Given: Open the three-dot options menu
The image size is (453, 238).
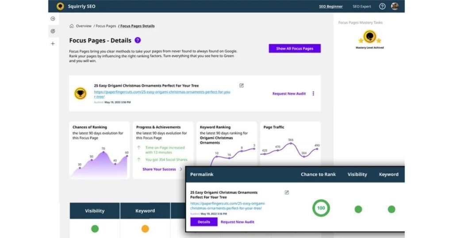Looking at the screenshot, I should point(314,94).
